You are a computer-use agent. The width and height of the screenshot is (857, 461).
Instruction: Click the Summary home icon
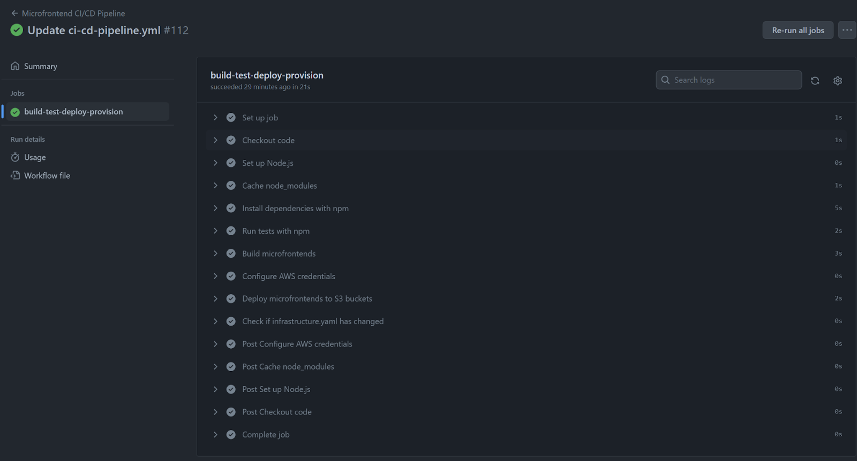pyautogui.click(x=15, y=66)
